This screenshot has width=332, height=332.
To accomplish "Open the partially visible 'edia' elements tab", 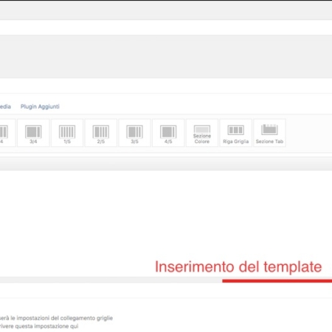I will pyautogui.click(x=5, y=106).
